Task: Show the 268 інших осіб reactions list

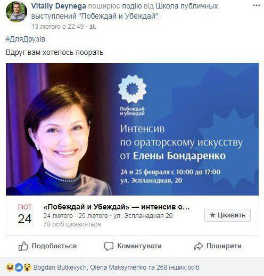Action: click(178, 267)
